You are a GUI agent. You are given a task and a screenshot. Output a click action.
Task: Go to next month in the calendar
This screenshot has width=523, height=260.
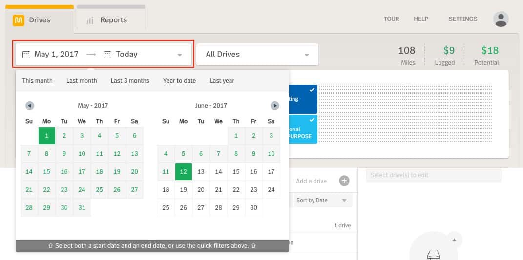(275, 106)
